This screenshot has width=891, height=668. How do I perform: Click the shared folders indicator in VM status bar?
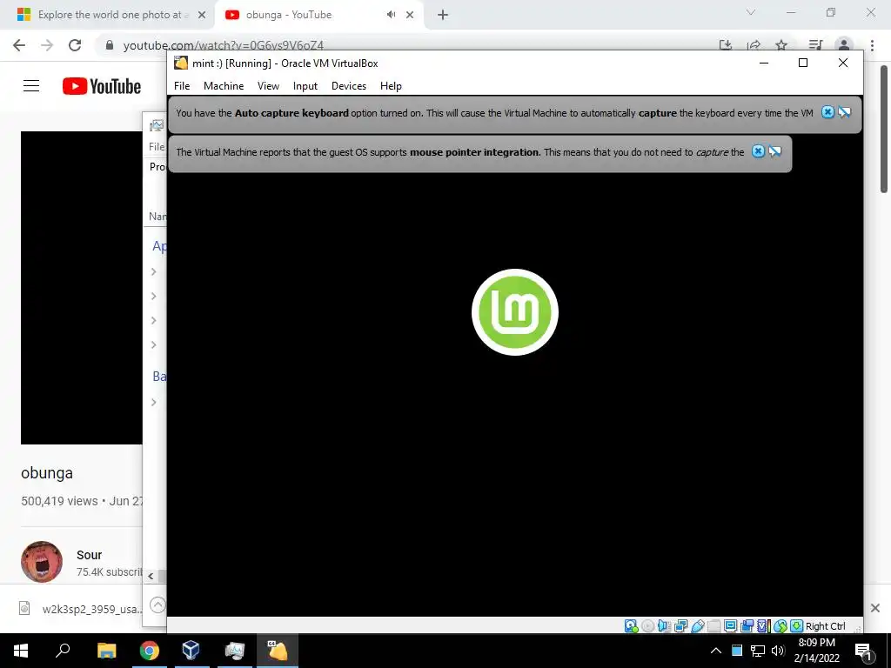pyautogui.click(x=714, y=626)
